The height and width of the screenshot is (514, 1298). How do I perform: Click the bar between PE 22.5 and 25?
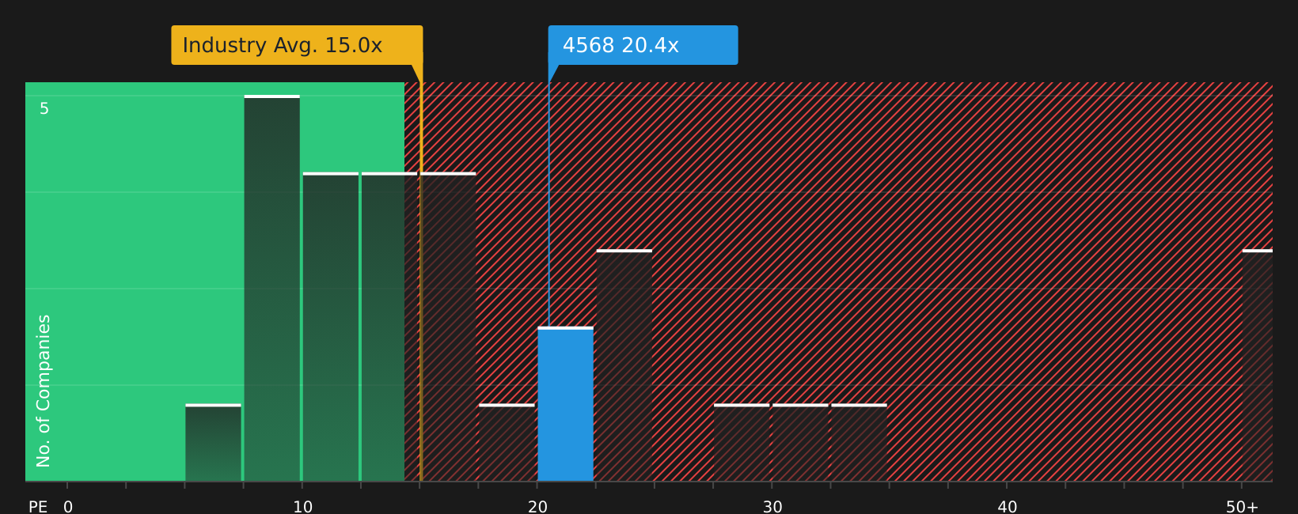(x=624, y=365)
